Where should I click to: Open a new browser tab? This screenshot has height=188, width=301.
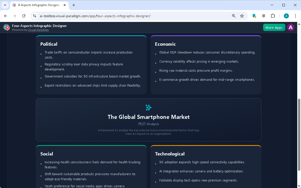point(73,5)
